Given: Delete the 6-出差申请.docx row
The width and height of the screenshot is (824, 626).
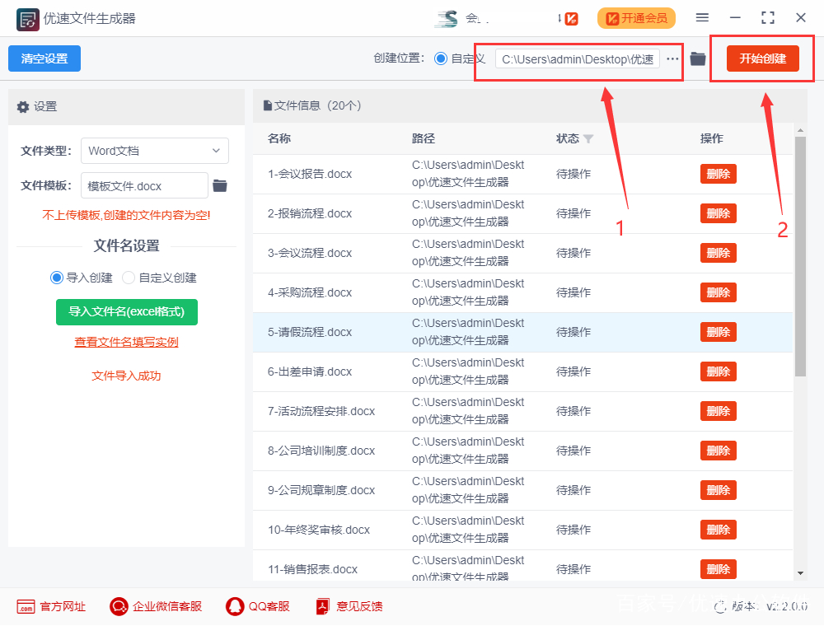Looking at the screenshot, I should (719, 371).
